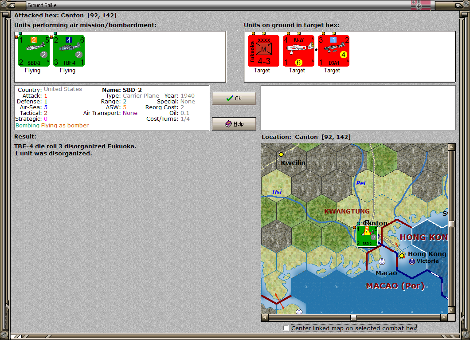Enable Center linked map on selected combat hex

point(286,328)
